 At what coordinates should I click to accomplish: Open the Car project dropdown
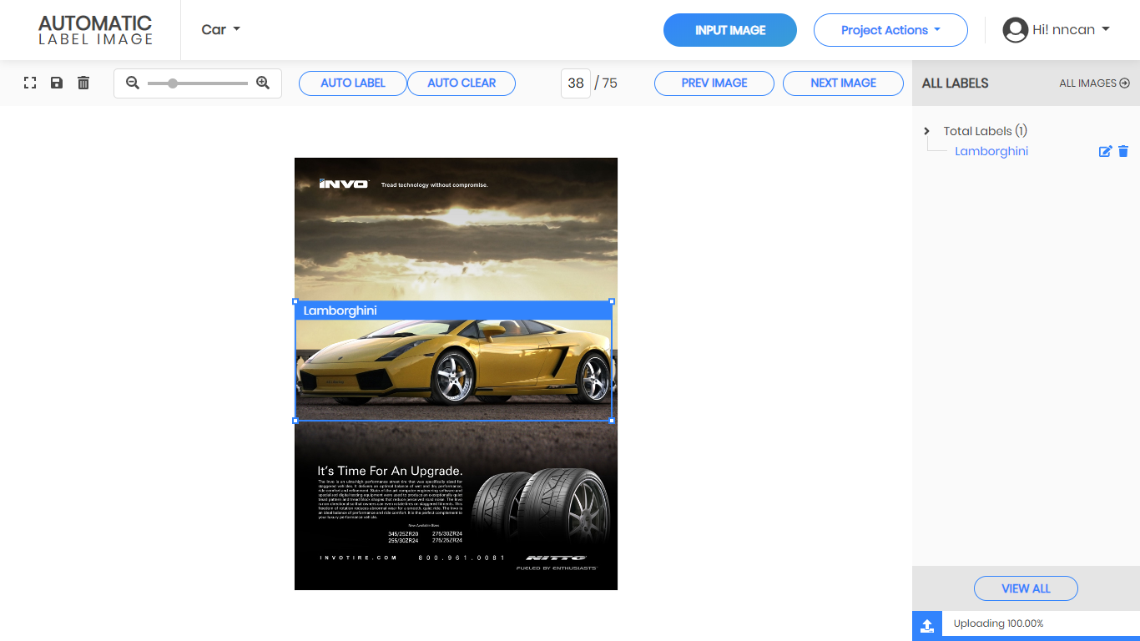(x=220, y=30)
